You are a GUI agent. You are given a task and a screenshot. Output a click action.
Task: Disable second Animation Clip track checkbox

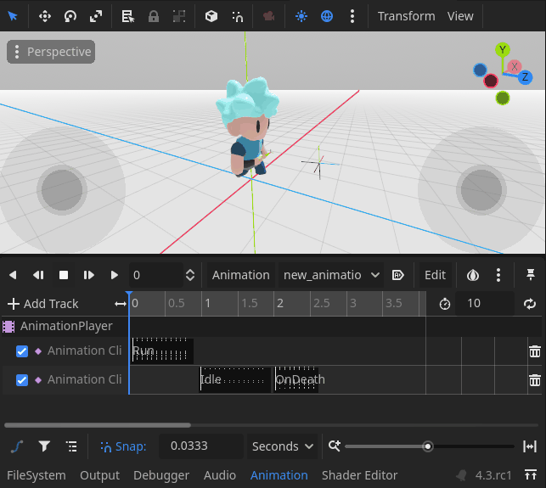click(22, 380)
